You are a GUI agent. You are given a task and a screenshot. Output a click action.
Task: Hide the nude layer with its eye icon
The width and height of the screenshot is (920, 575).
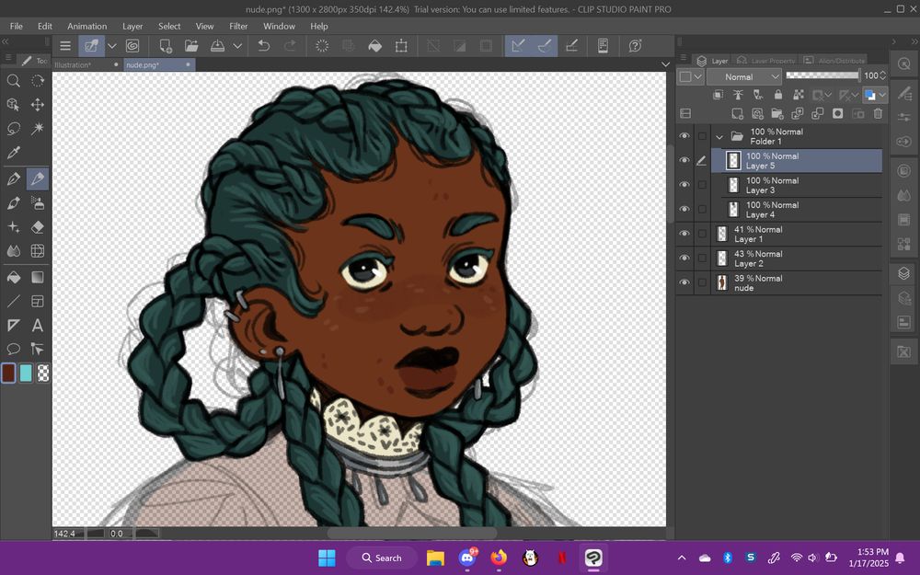(684, 282)
